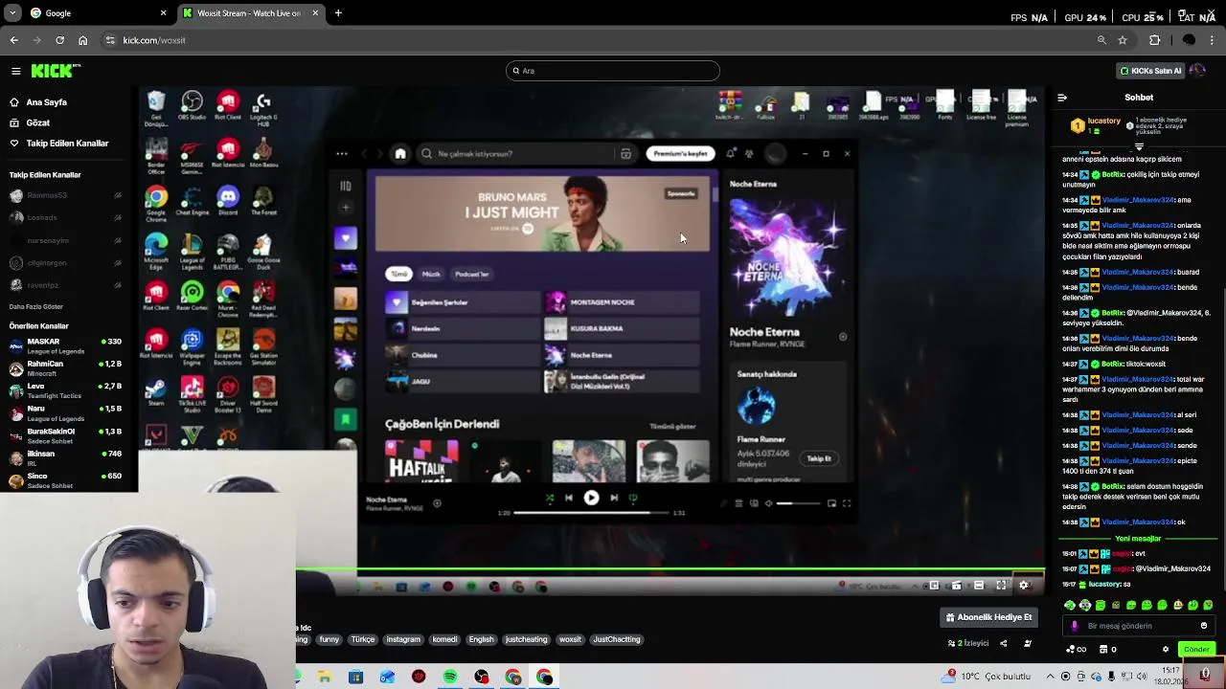Toggle Kick theater mode
This screenshot has width=1226, height=689.
(978, 586)
